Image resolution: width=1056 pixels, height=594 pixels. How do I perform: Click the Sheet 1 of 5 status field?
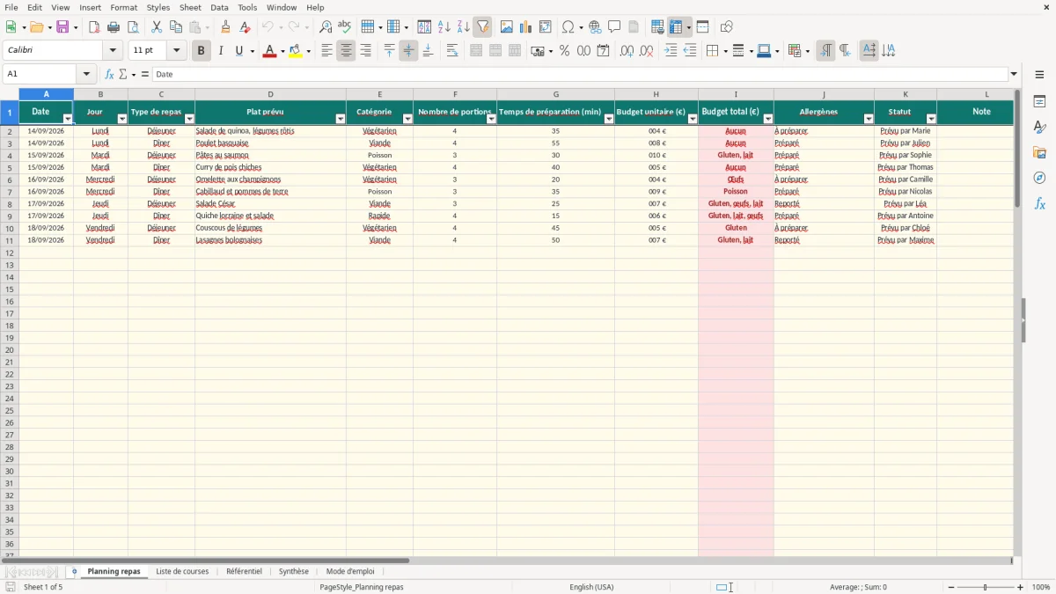coord(43,587)
